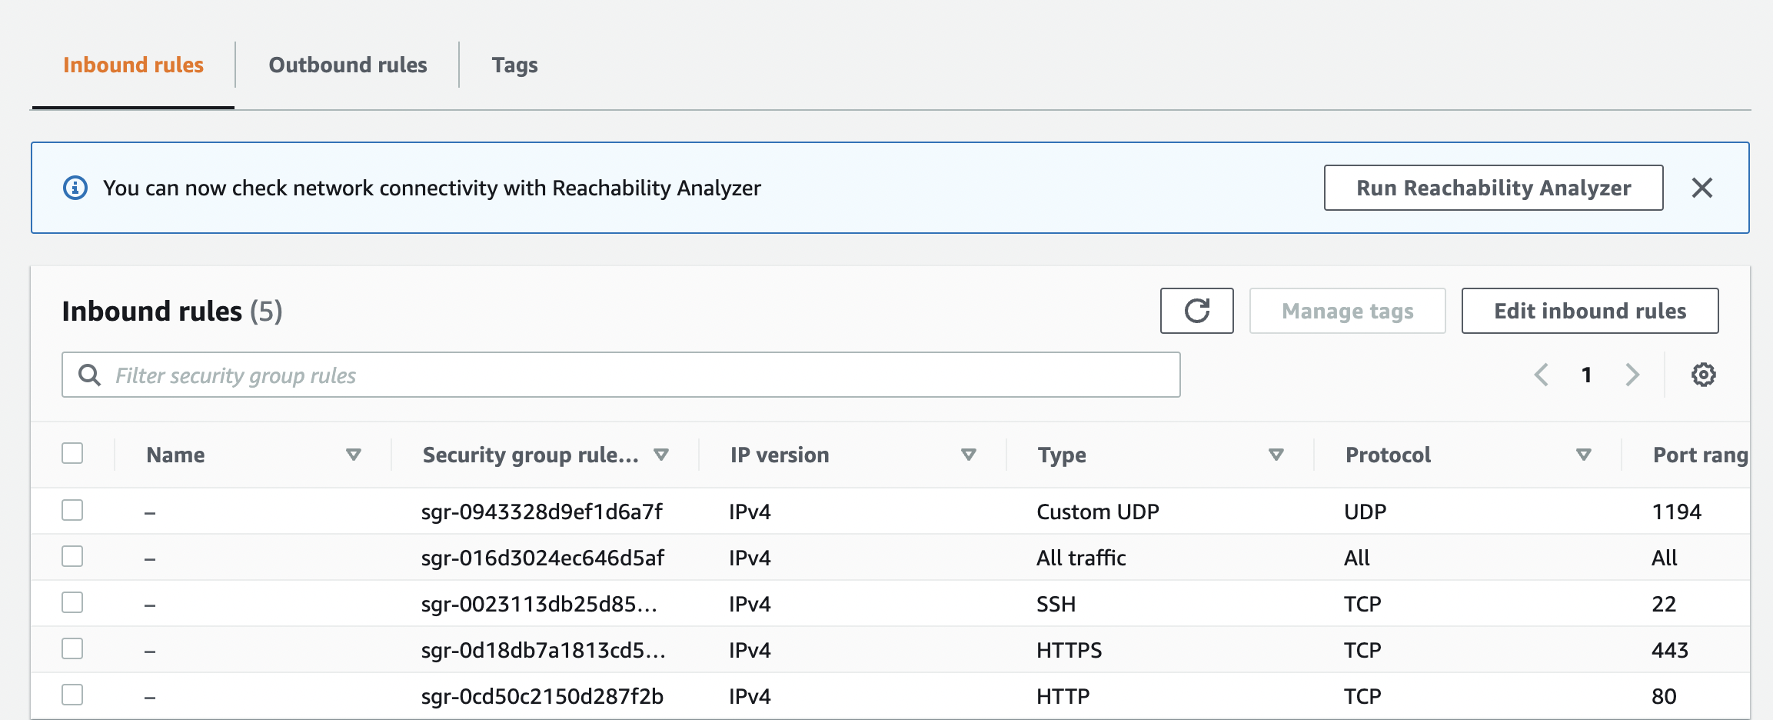The width and height of the screenshot is (1773, 720).
Task: Select checkbox for All traffic rule
Action: 72,556
